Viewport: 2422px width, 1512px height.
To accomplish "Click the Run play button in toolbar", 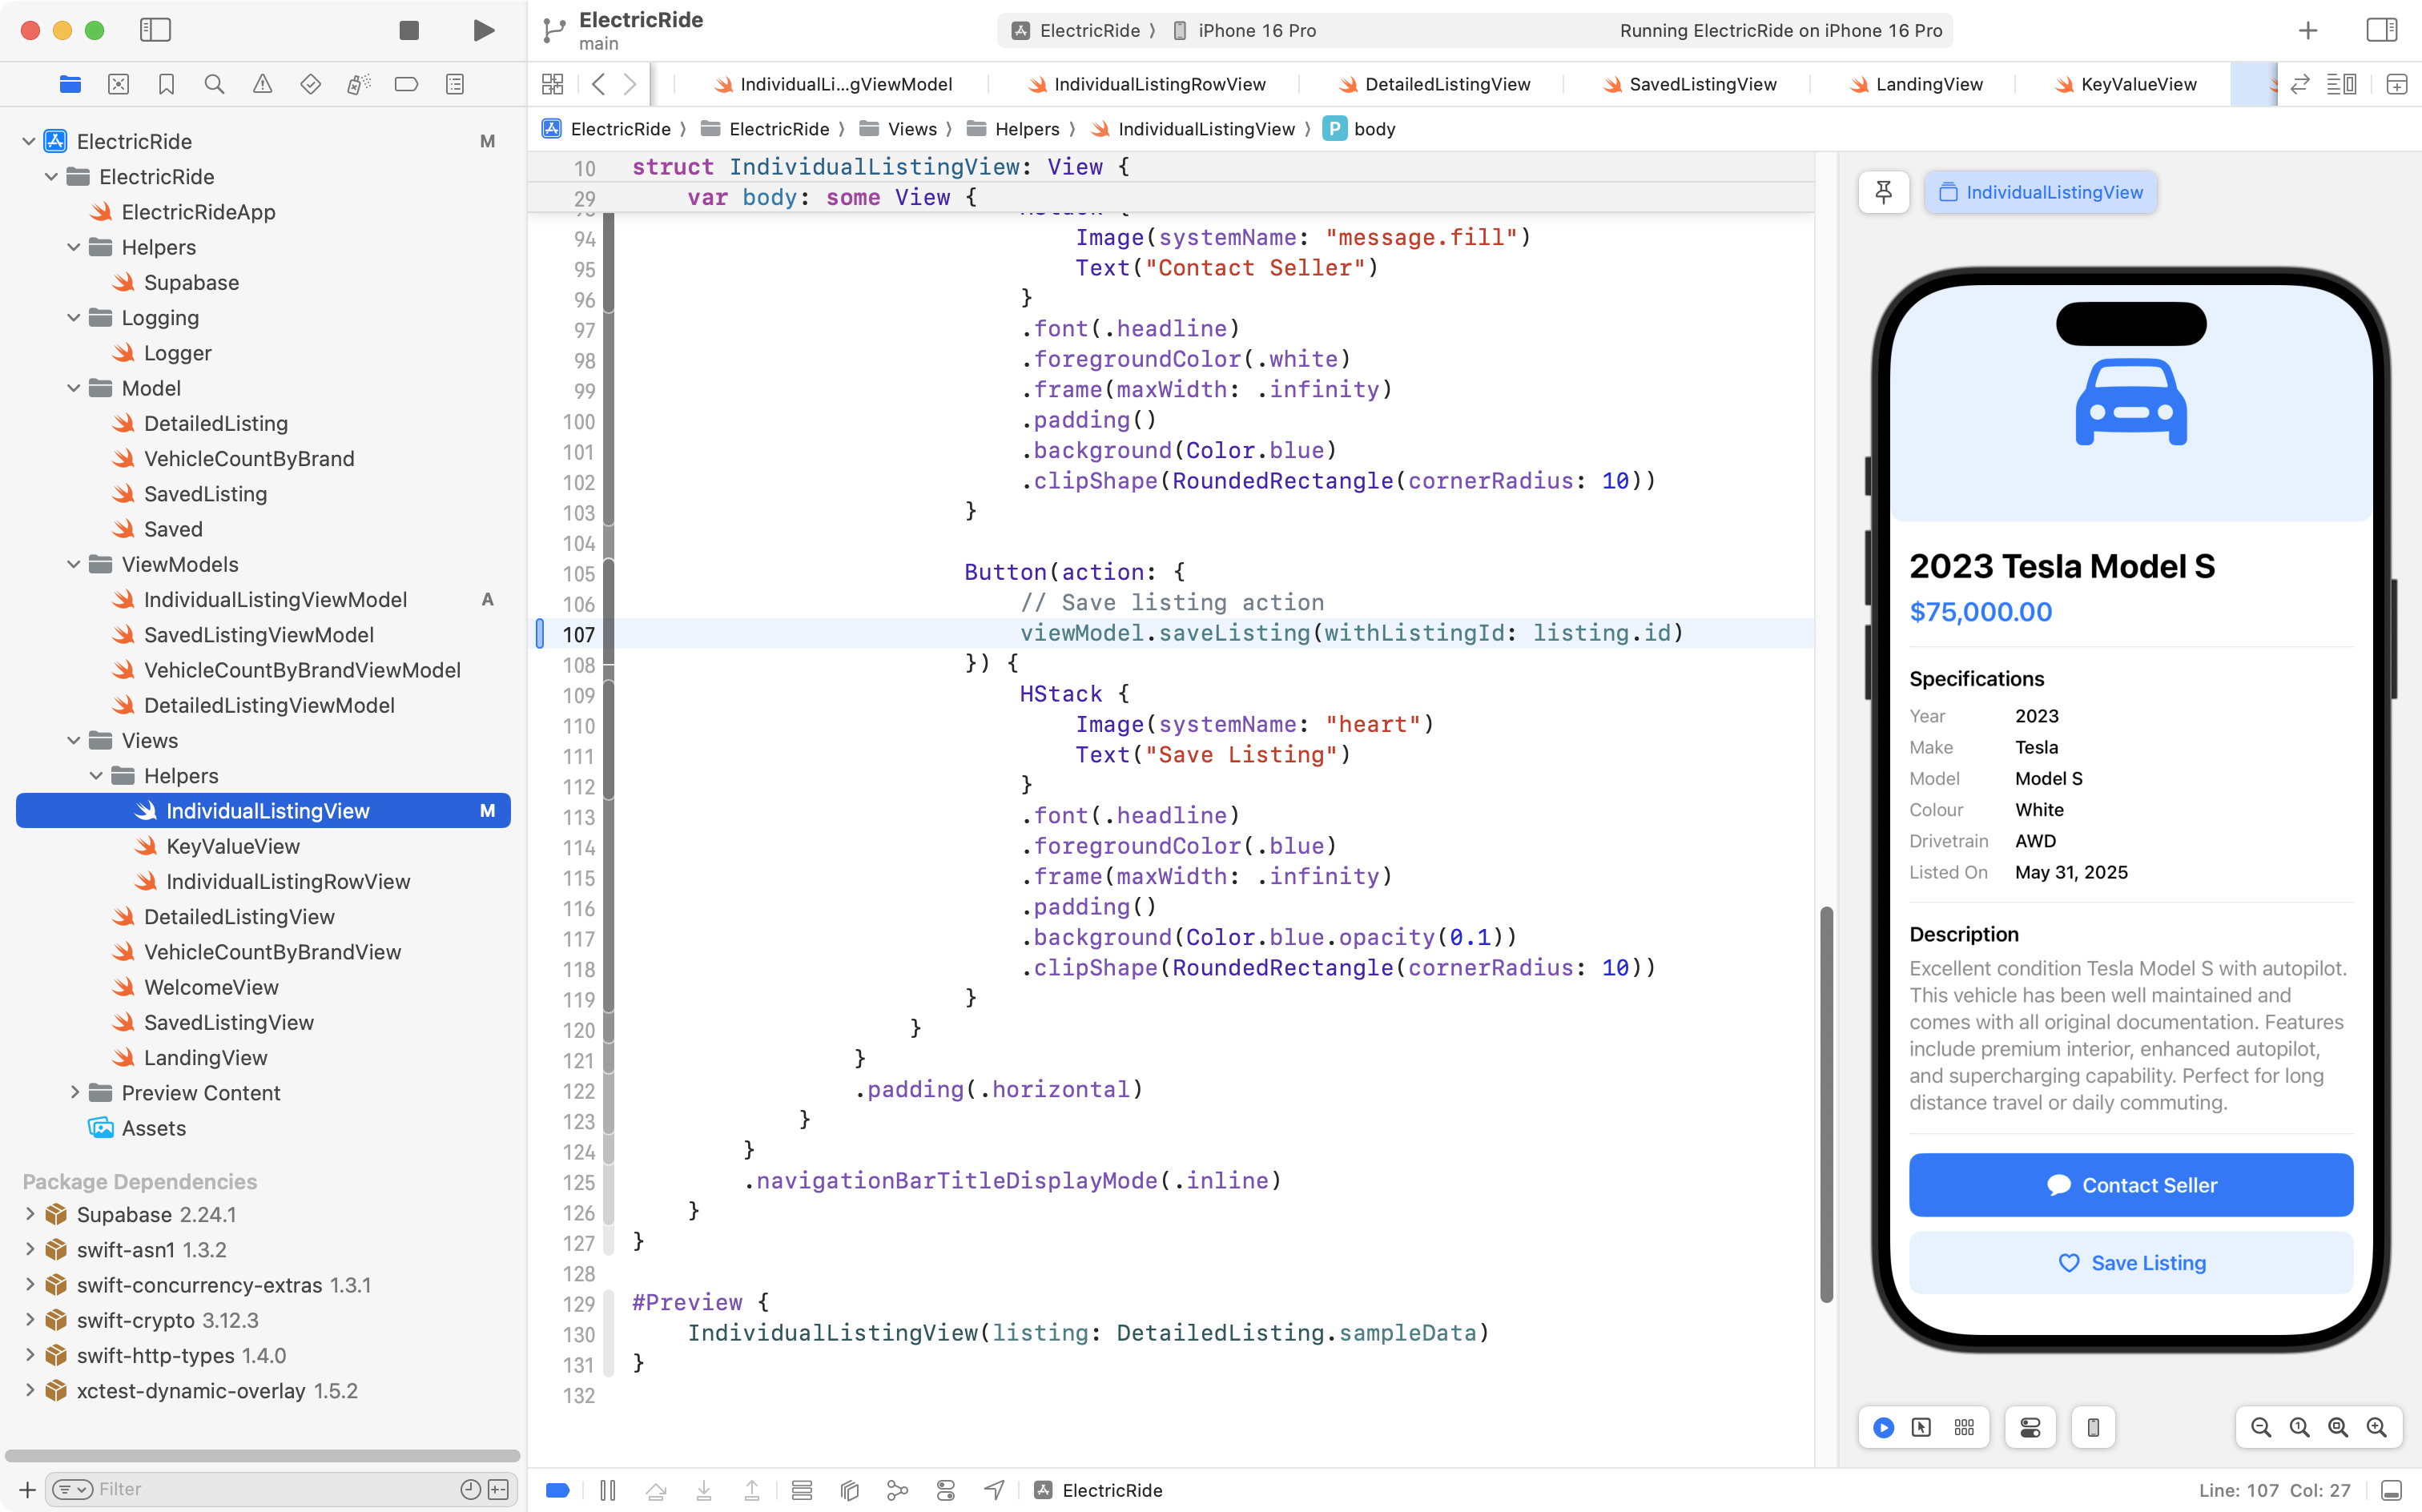I will (x=483, y=30).
